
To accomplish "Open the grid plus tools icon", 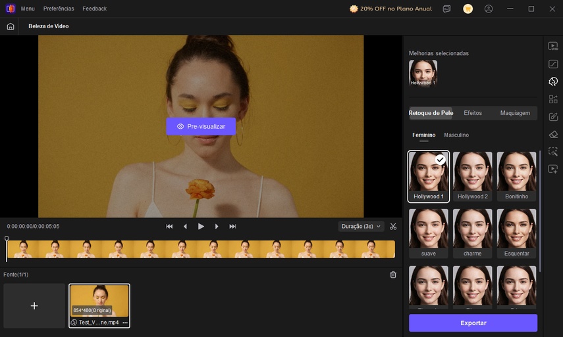I will pos(553,99).
